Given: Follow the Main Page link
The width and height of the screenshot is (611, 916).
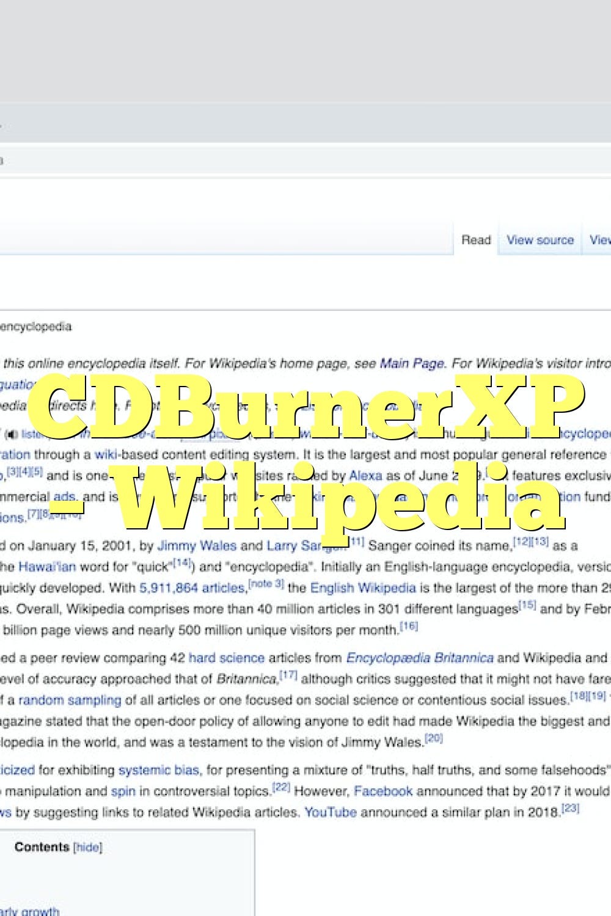Looking at the screenshot, I should coord(412,363).
